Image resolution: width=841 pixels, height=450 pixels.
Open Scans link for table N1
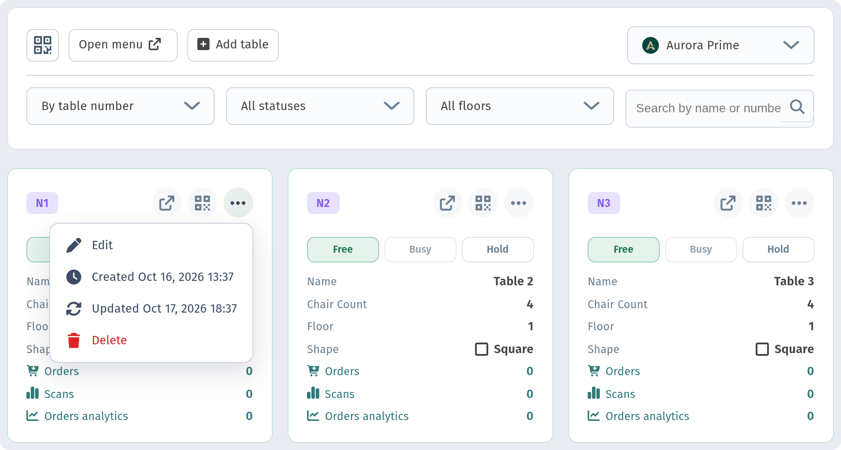click(x=59, y=394)
